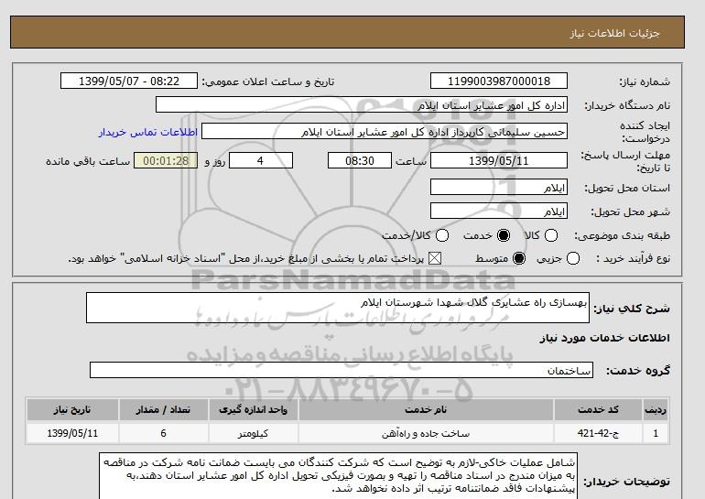Click the واحد اندازه گیری column header
The image size is (705, 499).
coord(253,409)
